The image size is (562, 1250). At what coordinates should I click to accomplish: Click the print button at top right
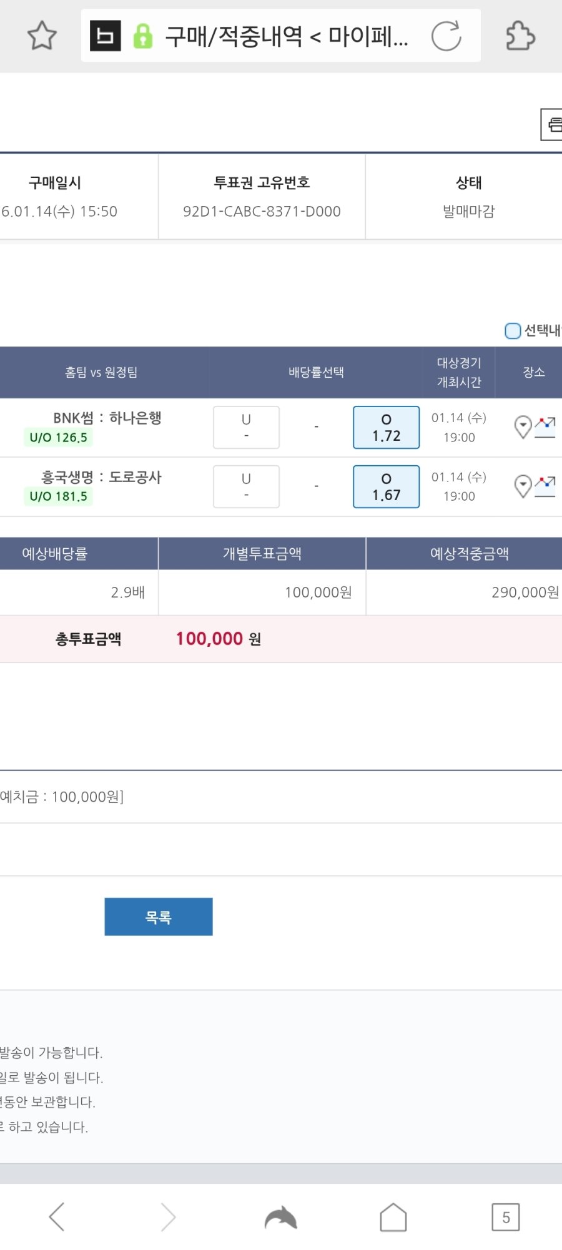[553, 124]
